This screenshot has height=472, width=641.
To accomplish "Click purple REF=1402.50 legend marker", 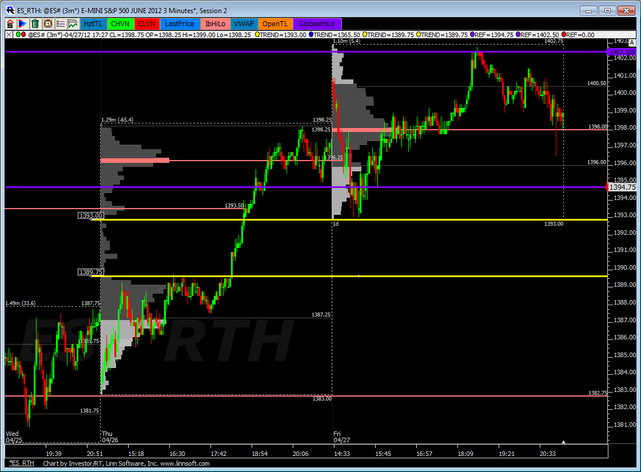I will tap(518, 35).
